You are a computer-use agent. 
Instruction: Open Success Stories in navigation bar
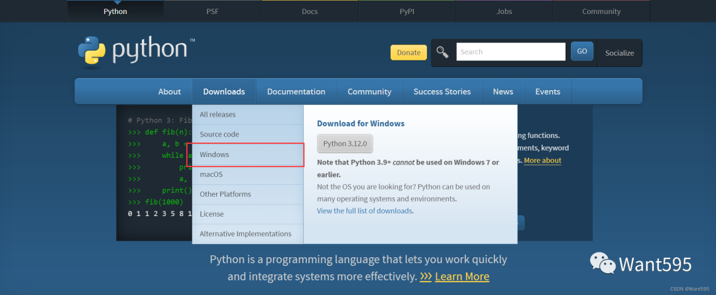click(x=442, y=91)
